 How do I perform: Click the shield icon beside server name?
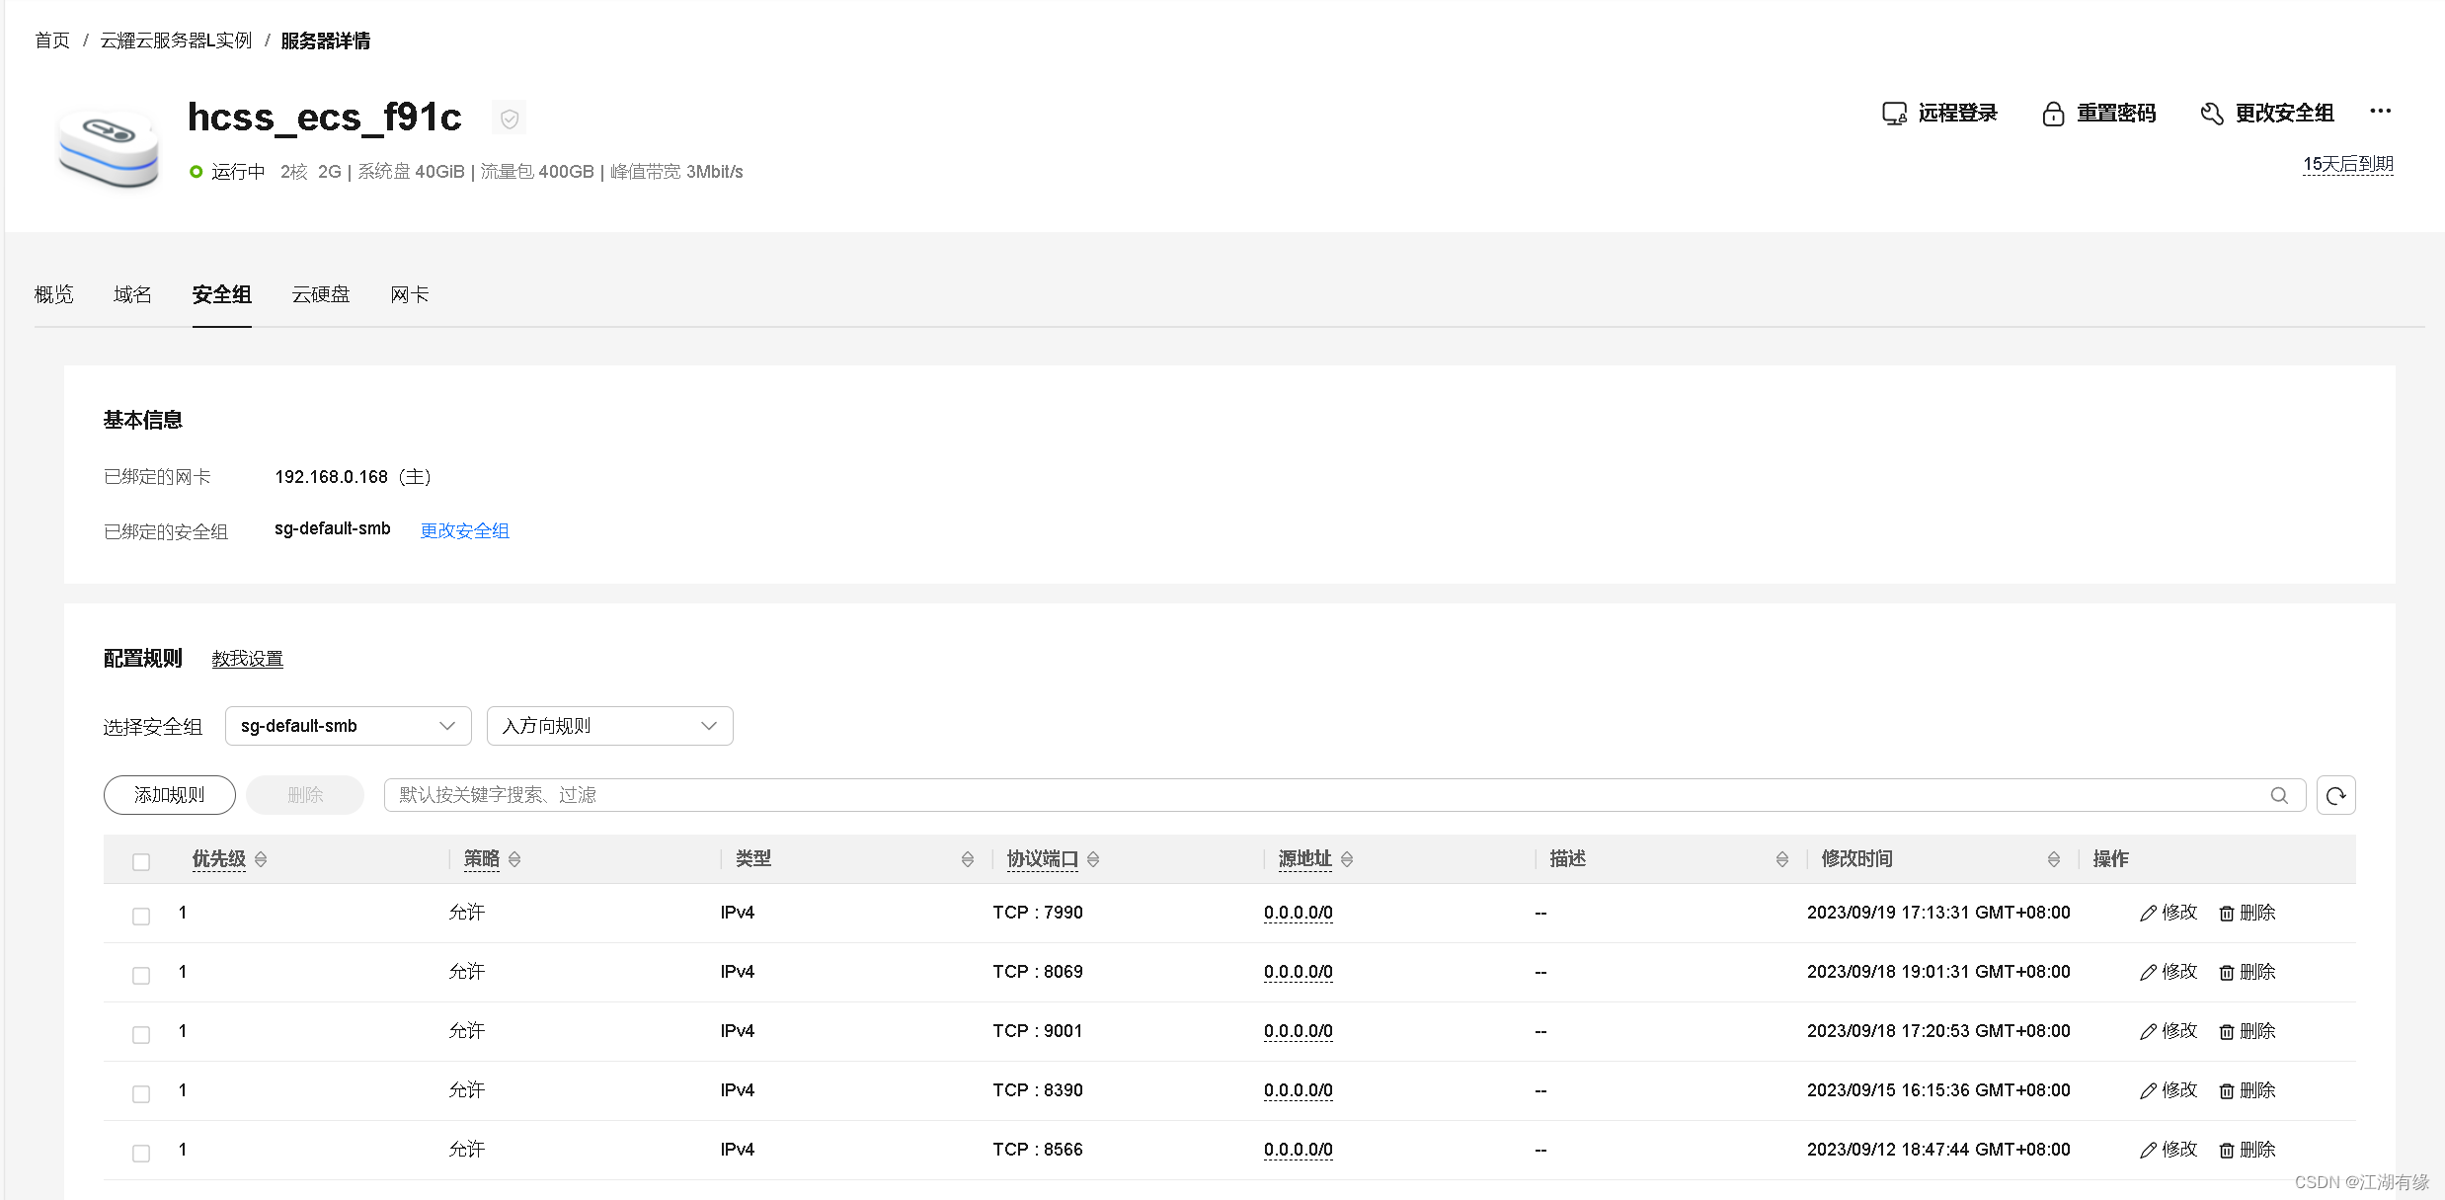click(510, 119)
